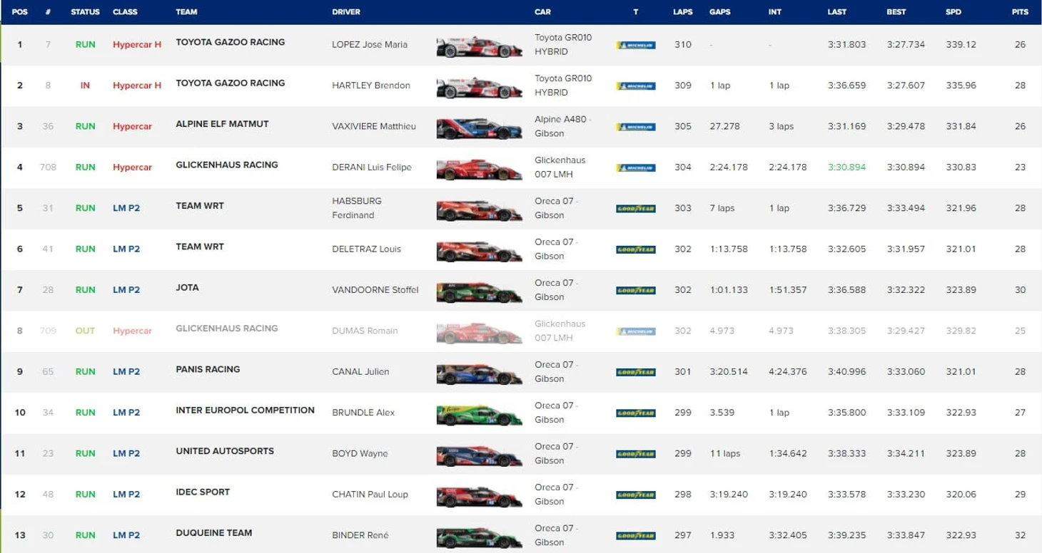Click the IDEC Sport car image
Image resolution: width=1042 pixels, height=553 pixels.
[x=478, y=496]
